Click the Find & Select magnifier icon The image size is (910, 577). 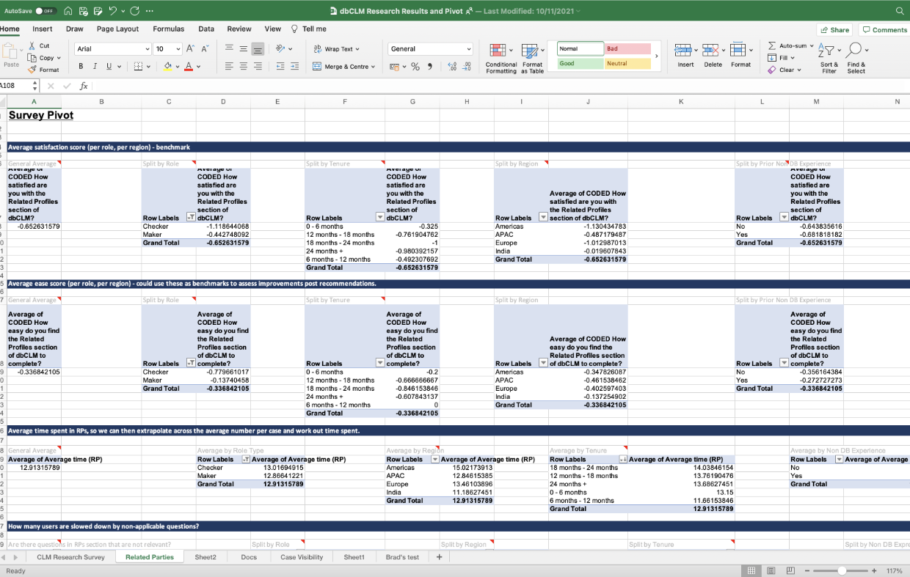click(855, 51)
